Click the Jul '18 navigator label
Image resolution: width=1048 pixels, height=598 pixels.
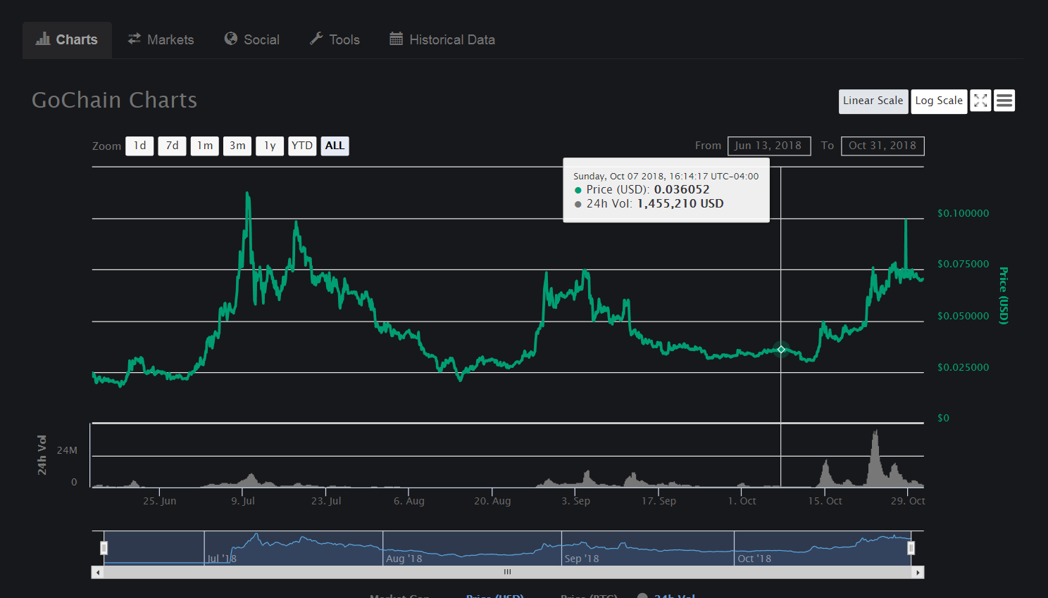tap(222, 559)
